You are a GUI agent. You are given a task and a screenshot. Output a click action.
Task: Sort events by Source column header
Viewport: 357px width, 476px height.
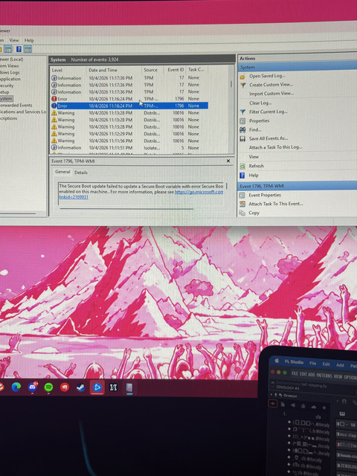click(150, 70)
